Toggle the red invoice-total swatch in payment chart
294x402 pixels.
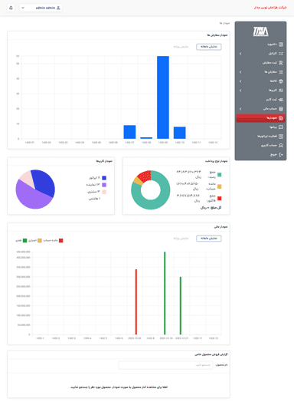(x=219, y=198)
